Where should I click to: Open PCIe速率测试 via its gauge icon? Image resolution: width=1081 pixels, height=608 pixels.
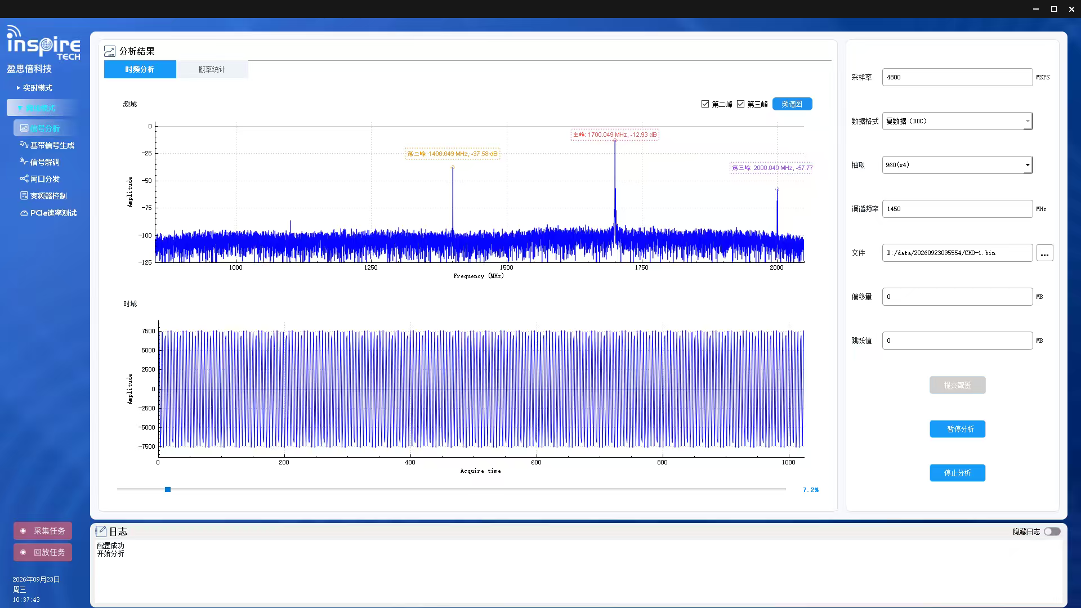(x=24, y=213)
